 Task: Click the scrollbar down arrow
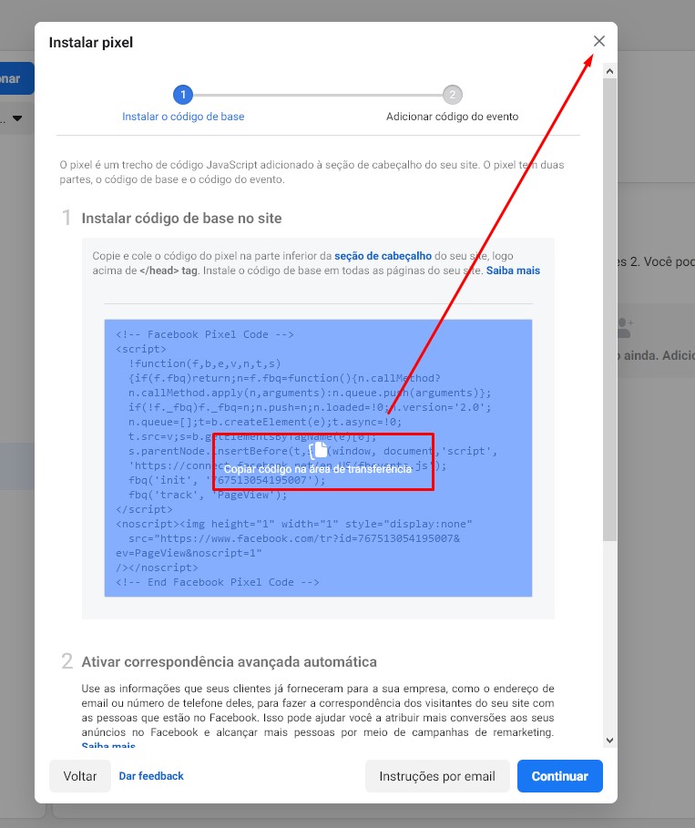[x=609, y=741]
